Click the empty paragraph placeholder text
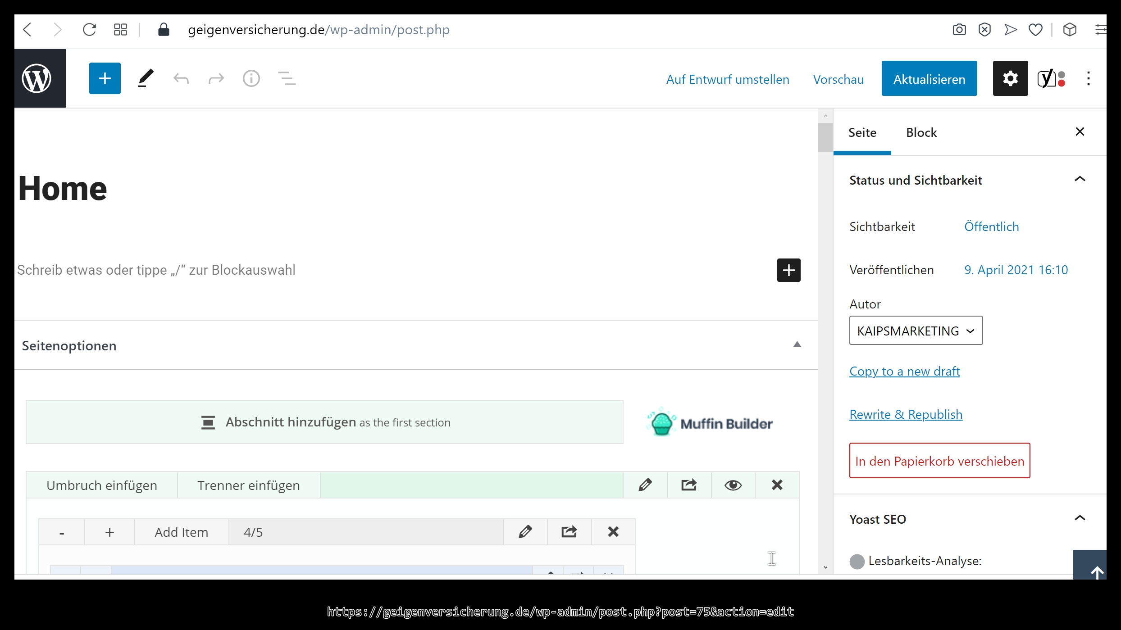 pos(156,270)
